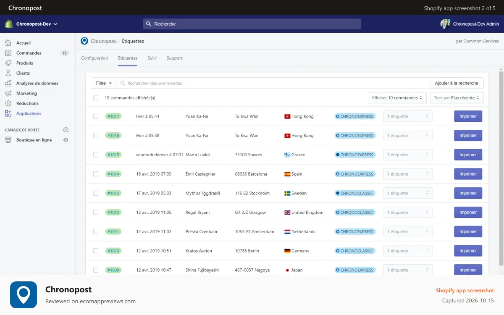Check the box for order #1016
This screenshot has width=504, height=315.
point(96,136)
